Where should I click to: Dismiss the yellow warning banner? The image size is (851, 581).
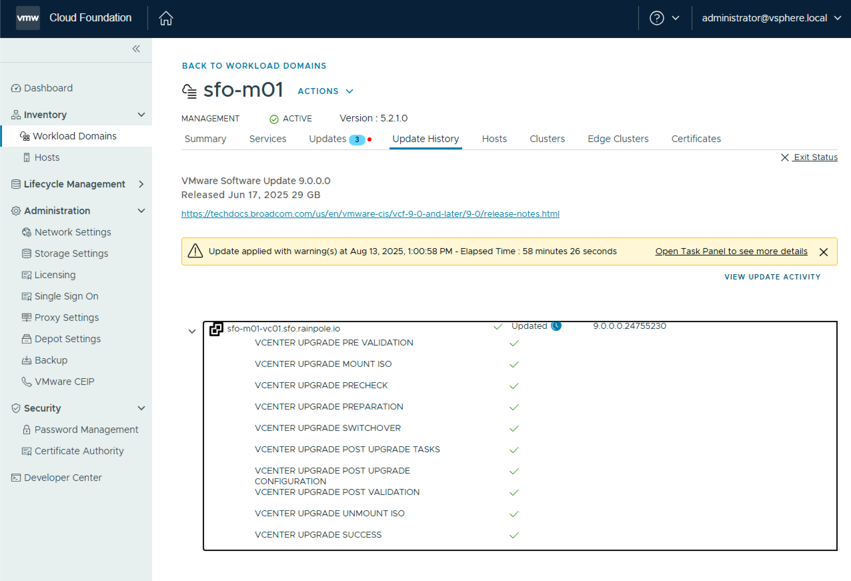pyautogui.click(x=823, y=252)
